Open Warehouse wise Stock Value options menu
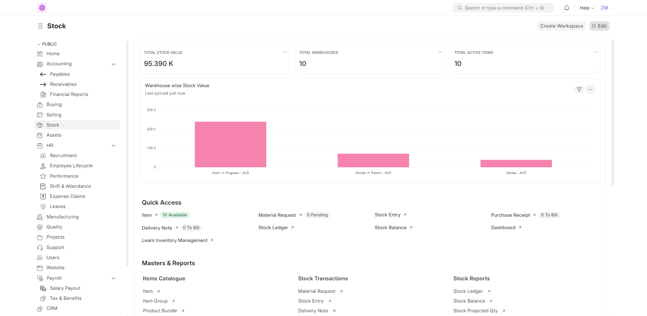 [x=590, y=90]
